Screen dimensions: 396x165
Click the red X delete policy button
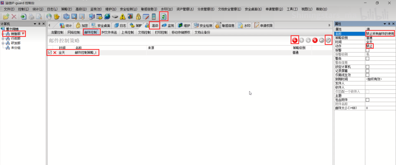pyautogui.click(x=315, y=40)
